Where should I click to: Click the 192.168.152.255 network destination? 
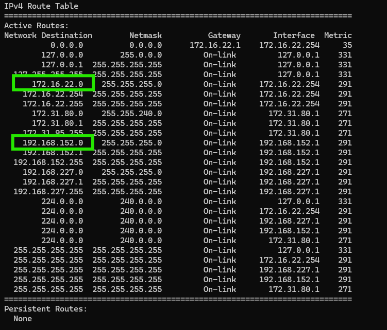pos(48,162)
